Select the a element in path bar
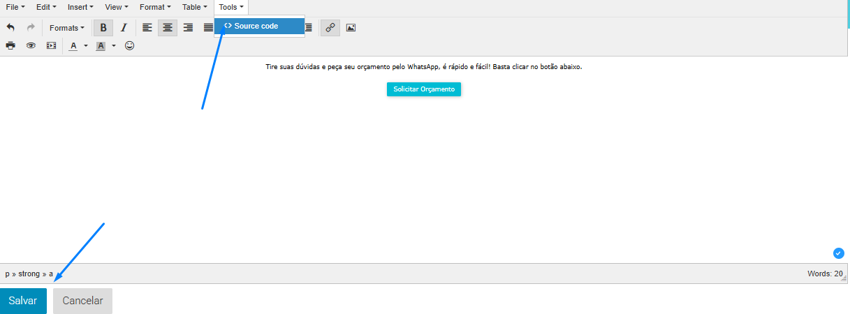 click(x=51, y=274)
